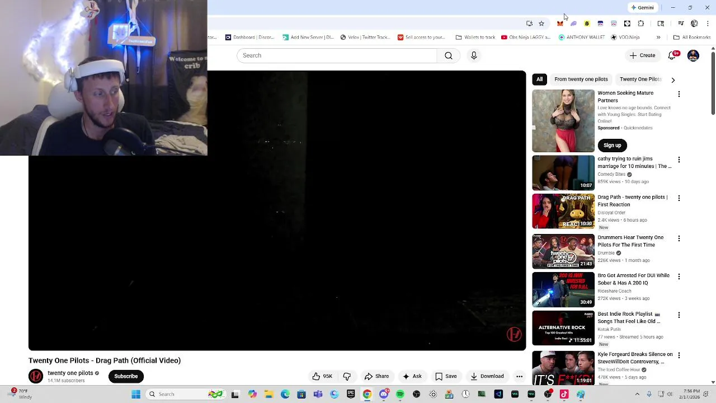
Task: Open options for Drag Path First Reaction video
Action: tap(679, 198)
